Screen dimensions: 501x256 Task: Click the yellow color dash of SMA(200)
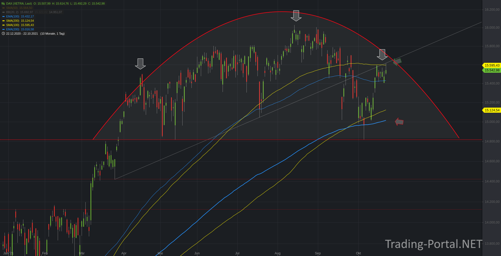pos(3,21)
